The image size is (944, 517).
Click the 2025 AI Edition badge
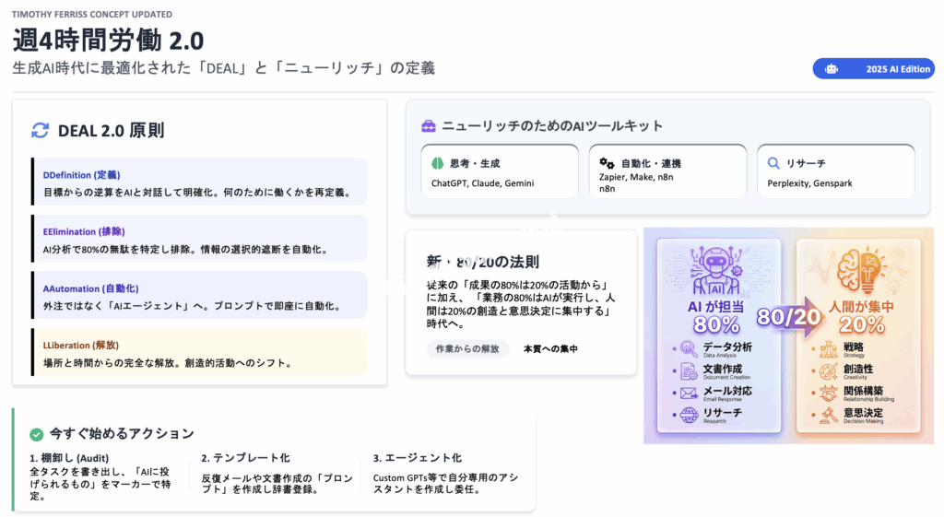872,69
